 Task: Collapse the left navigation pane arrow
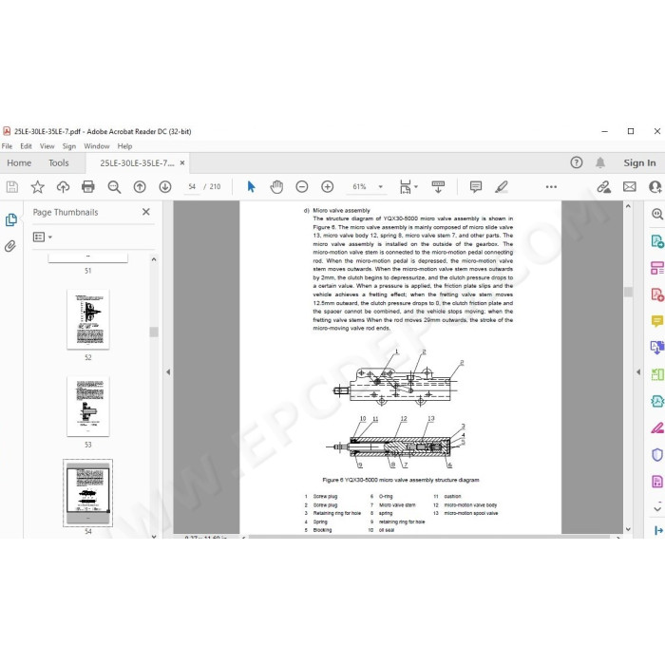click(x=168, y=372)
